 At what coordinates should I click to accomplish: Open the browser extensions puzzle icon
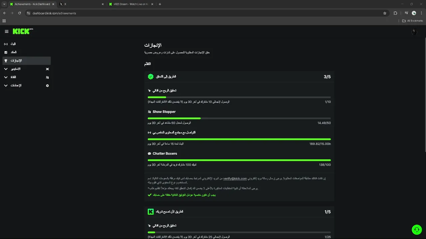pos(395,13)
